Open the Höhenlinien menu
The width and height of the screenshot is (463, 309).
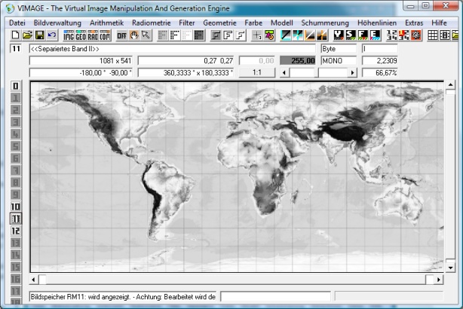coord(377,23)
